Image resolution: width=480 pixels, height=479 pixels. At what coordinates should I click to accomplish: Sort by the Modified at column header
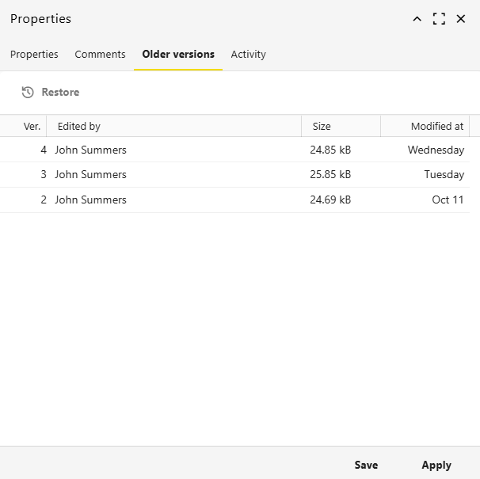(x=437, y=126)
